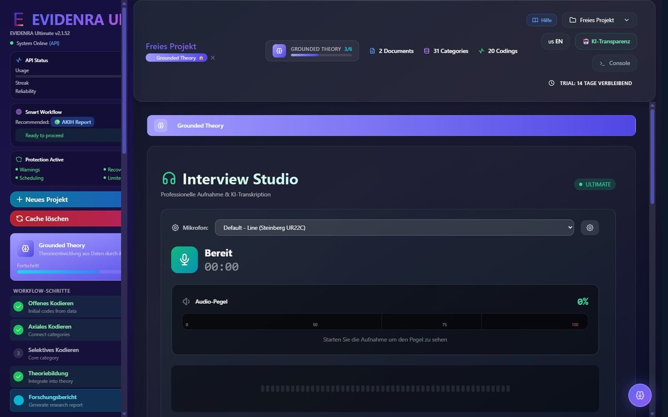Open the Hilfe help button
The image size is (668, 417).
(542, 20)
